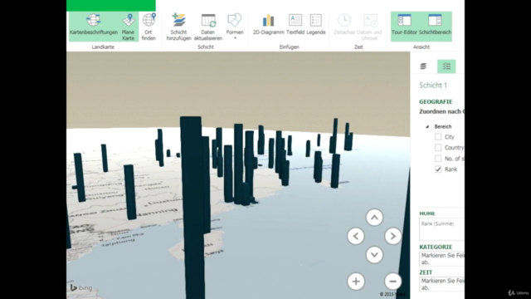Click the Rank (Summe) height field
Screen dimensions: 531x299
(441, 229)
